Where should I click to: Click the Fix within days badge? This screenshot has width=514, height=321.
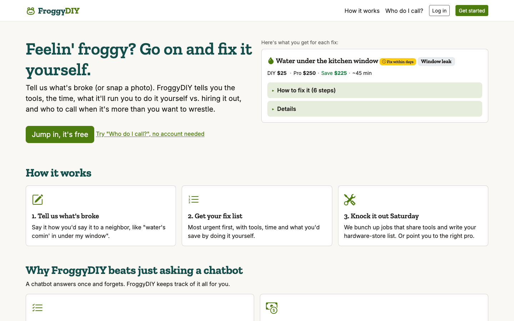point(398,62)
